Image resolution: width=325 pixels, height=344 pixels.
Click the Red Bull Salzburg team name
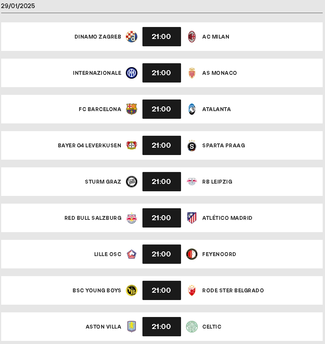click(93, 218)
